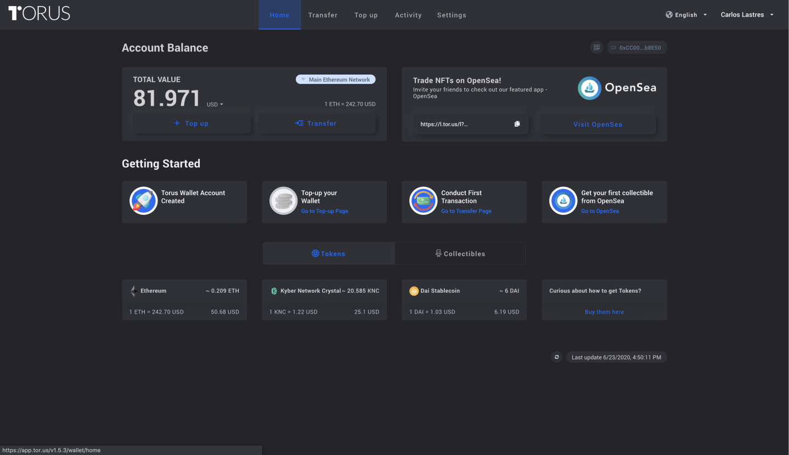
Task: Click the coins icon on Top-up your Wallet
Action: [284, 201]
